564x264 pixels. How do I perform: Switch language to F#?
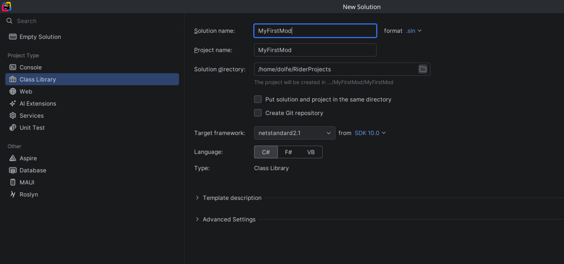(288, 152)
